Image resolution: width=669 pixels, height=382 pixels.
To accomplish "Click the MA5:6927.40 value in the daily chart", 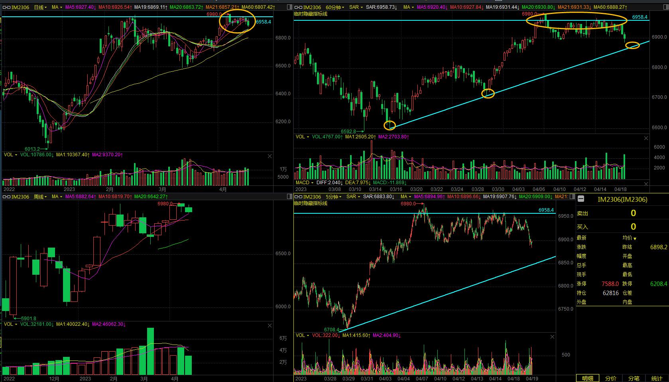I will [x=81, y=7].
